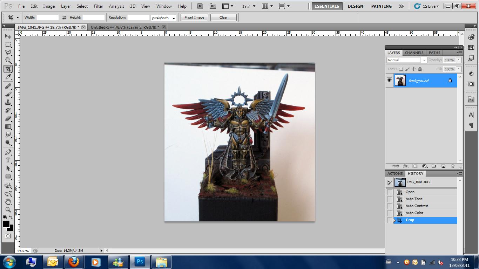Swap Width and Height values
Viewport: 479px width, 269px height.
coord(64,18)
